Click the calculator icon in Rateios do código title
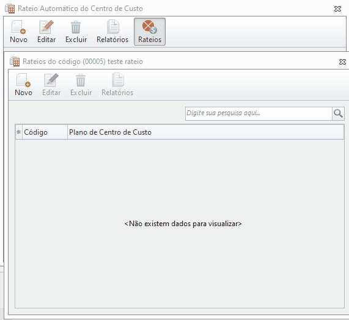 (x=15, y=62)
